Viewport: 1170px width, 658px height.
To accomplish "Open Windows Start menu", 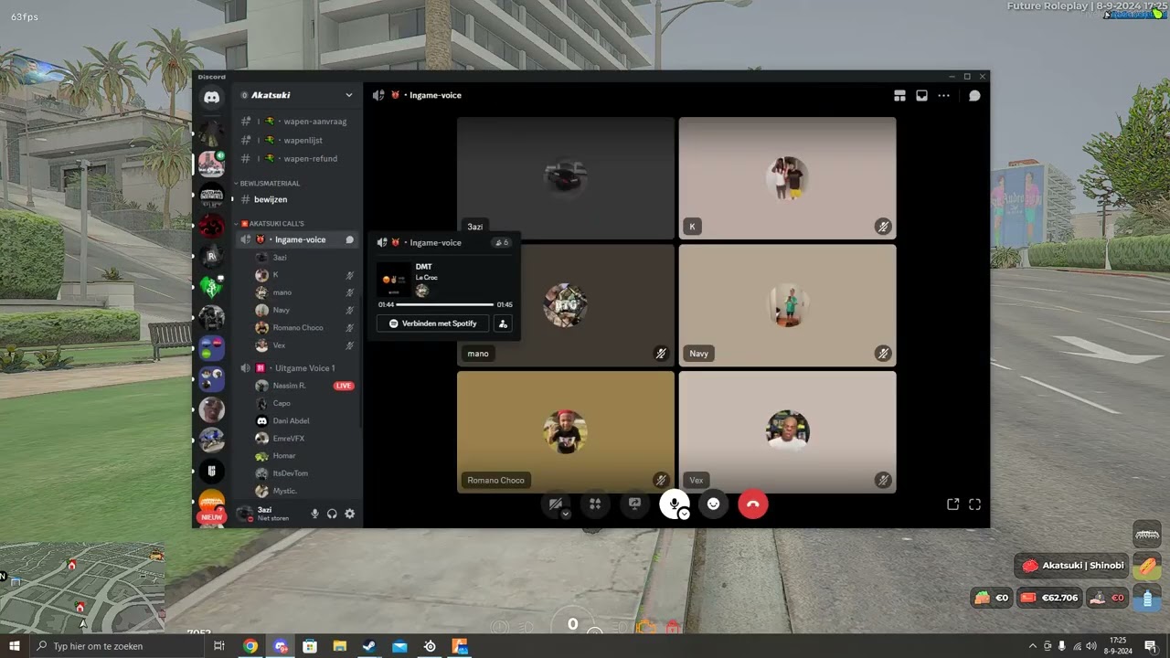I will [14, 646].
